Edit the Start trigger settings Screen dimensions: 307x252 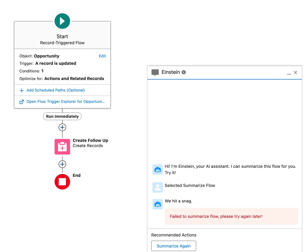pos(102,56)
